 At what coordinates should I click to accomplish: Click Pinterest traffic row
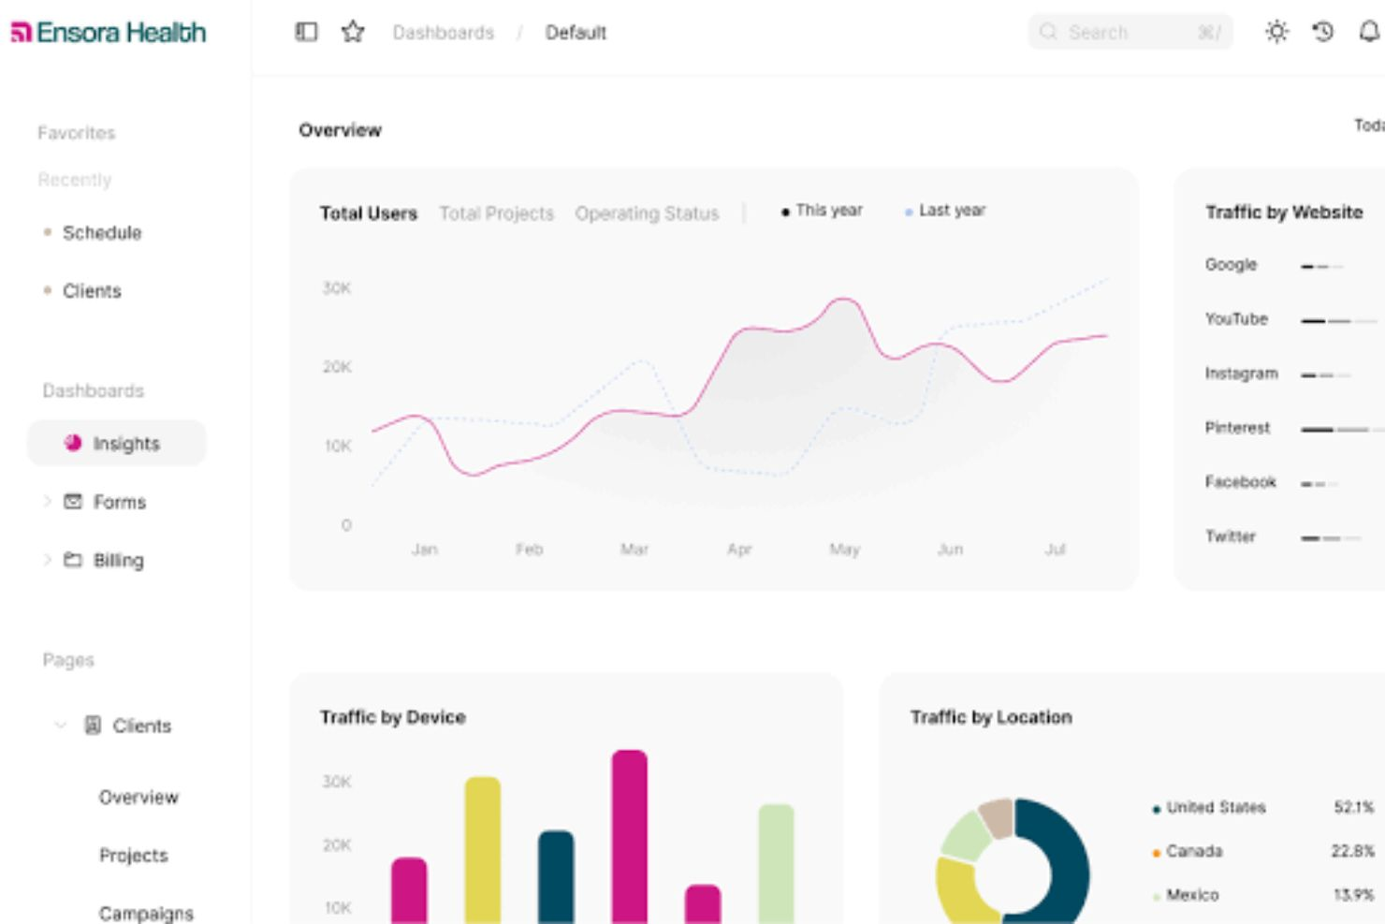click(1294, 428)
